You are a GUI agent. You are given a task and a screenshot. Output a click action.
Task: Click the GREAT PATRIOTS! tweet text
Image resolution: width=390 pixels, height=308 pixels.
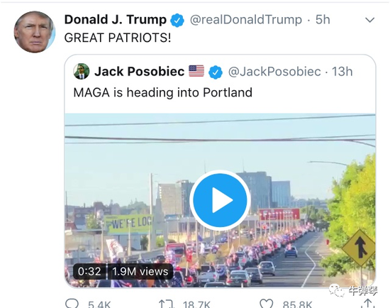tap(118, 38)
